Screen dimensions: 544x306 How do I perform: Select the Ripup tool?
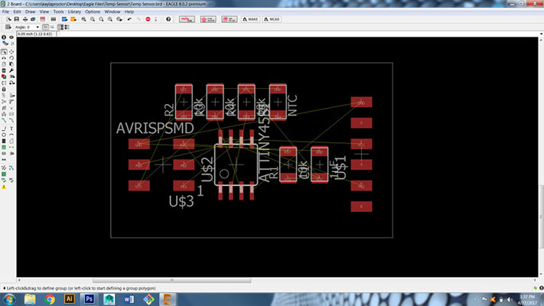point(11,120)
